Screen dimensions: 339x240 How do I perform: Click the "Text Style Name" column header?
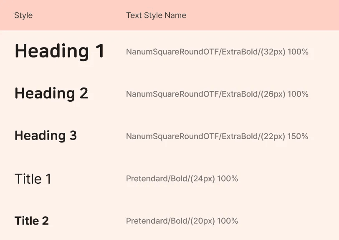[x=156, y=15]
